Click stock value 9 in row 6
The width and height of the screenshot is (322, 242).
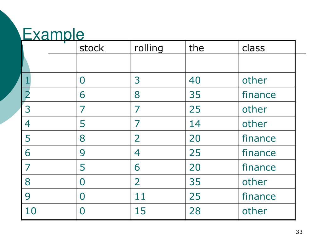point(82,153)
